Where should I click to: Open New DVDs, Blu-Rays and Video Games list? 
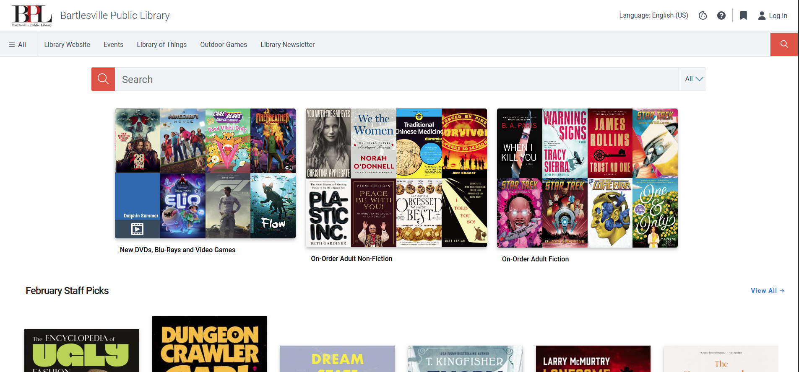tap(177, 250)
